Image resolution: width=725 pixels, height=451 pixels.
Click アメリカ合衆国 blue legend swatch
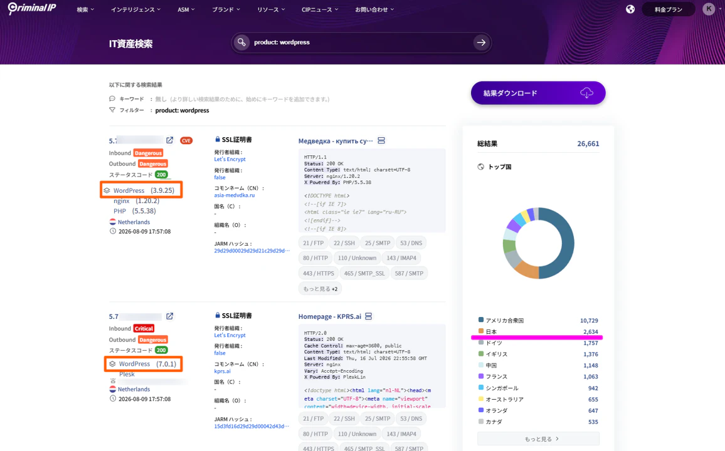(x=481, y=319)
